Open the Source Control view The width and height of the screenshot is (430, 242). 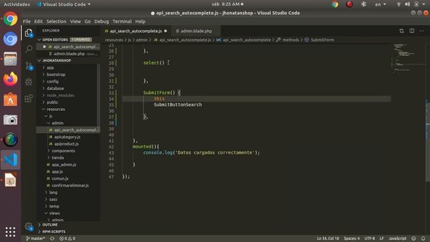pos(29,66)
